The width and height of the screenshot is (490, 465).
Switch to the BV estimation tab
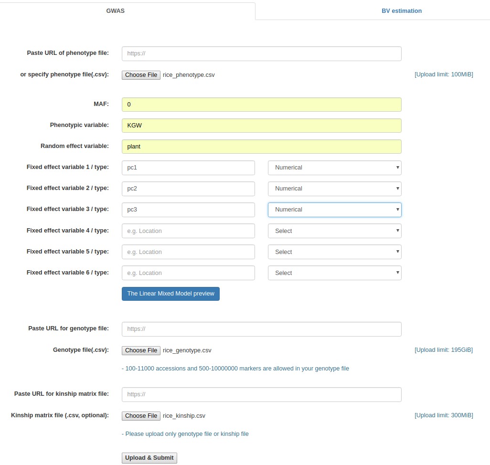click(x=401, y=11)
